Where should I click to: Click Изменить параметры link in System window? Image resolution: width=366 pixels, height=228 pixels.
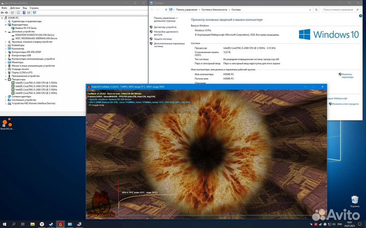pos(347,75)
